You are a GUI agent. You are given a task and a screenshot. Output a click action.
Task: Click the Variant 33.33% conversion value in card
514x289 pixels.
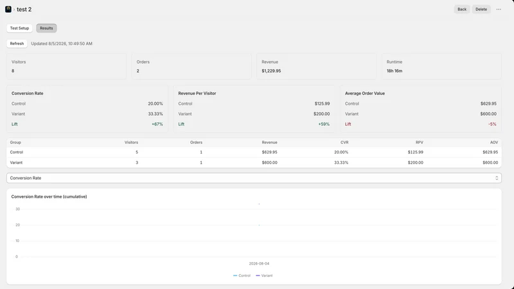pos(155,114)
